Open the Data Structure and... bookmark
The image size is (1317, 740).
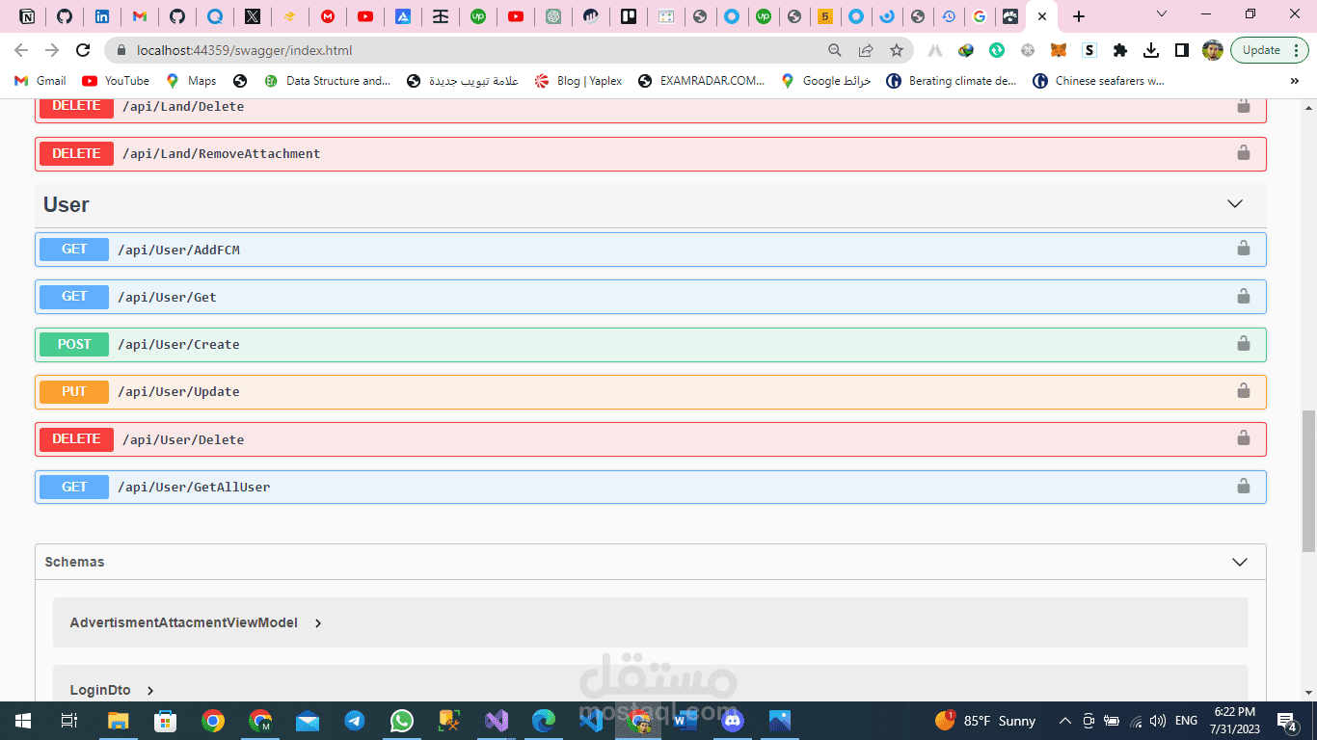(x=328, y=81)
